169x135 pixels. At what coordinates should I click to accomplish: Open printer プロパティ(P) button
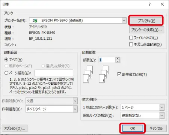pyautogui.click(x=146, y=21)
